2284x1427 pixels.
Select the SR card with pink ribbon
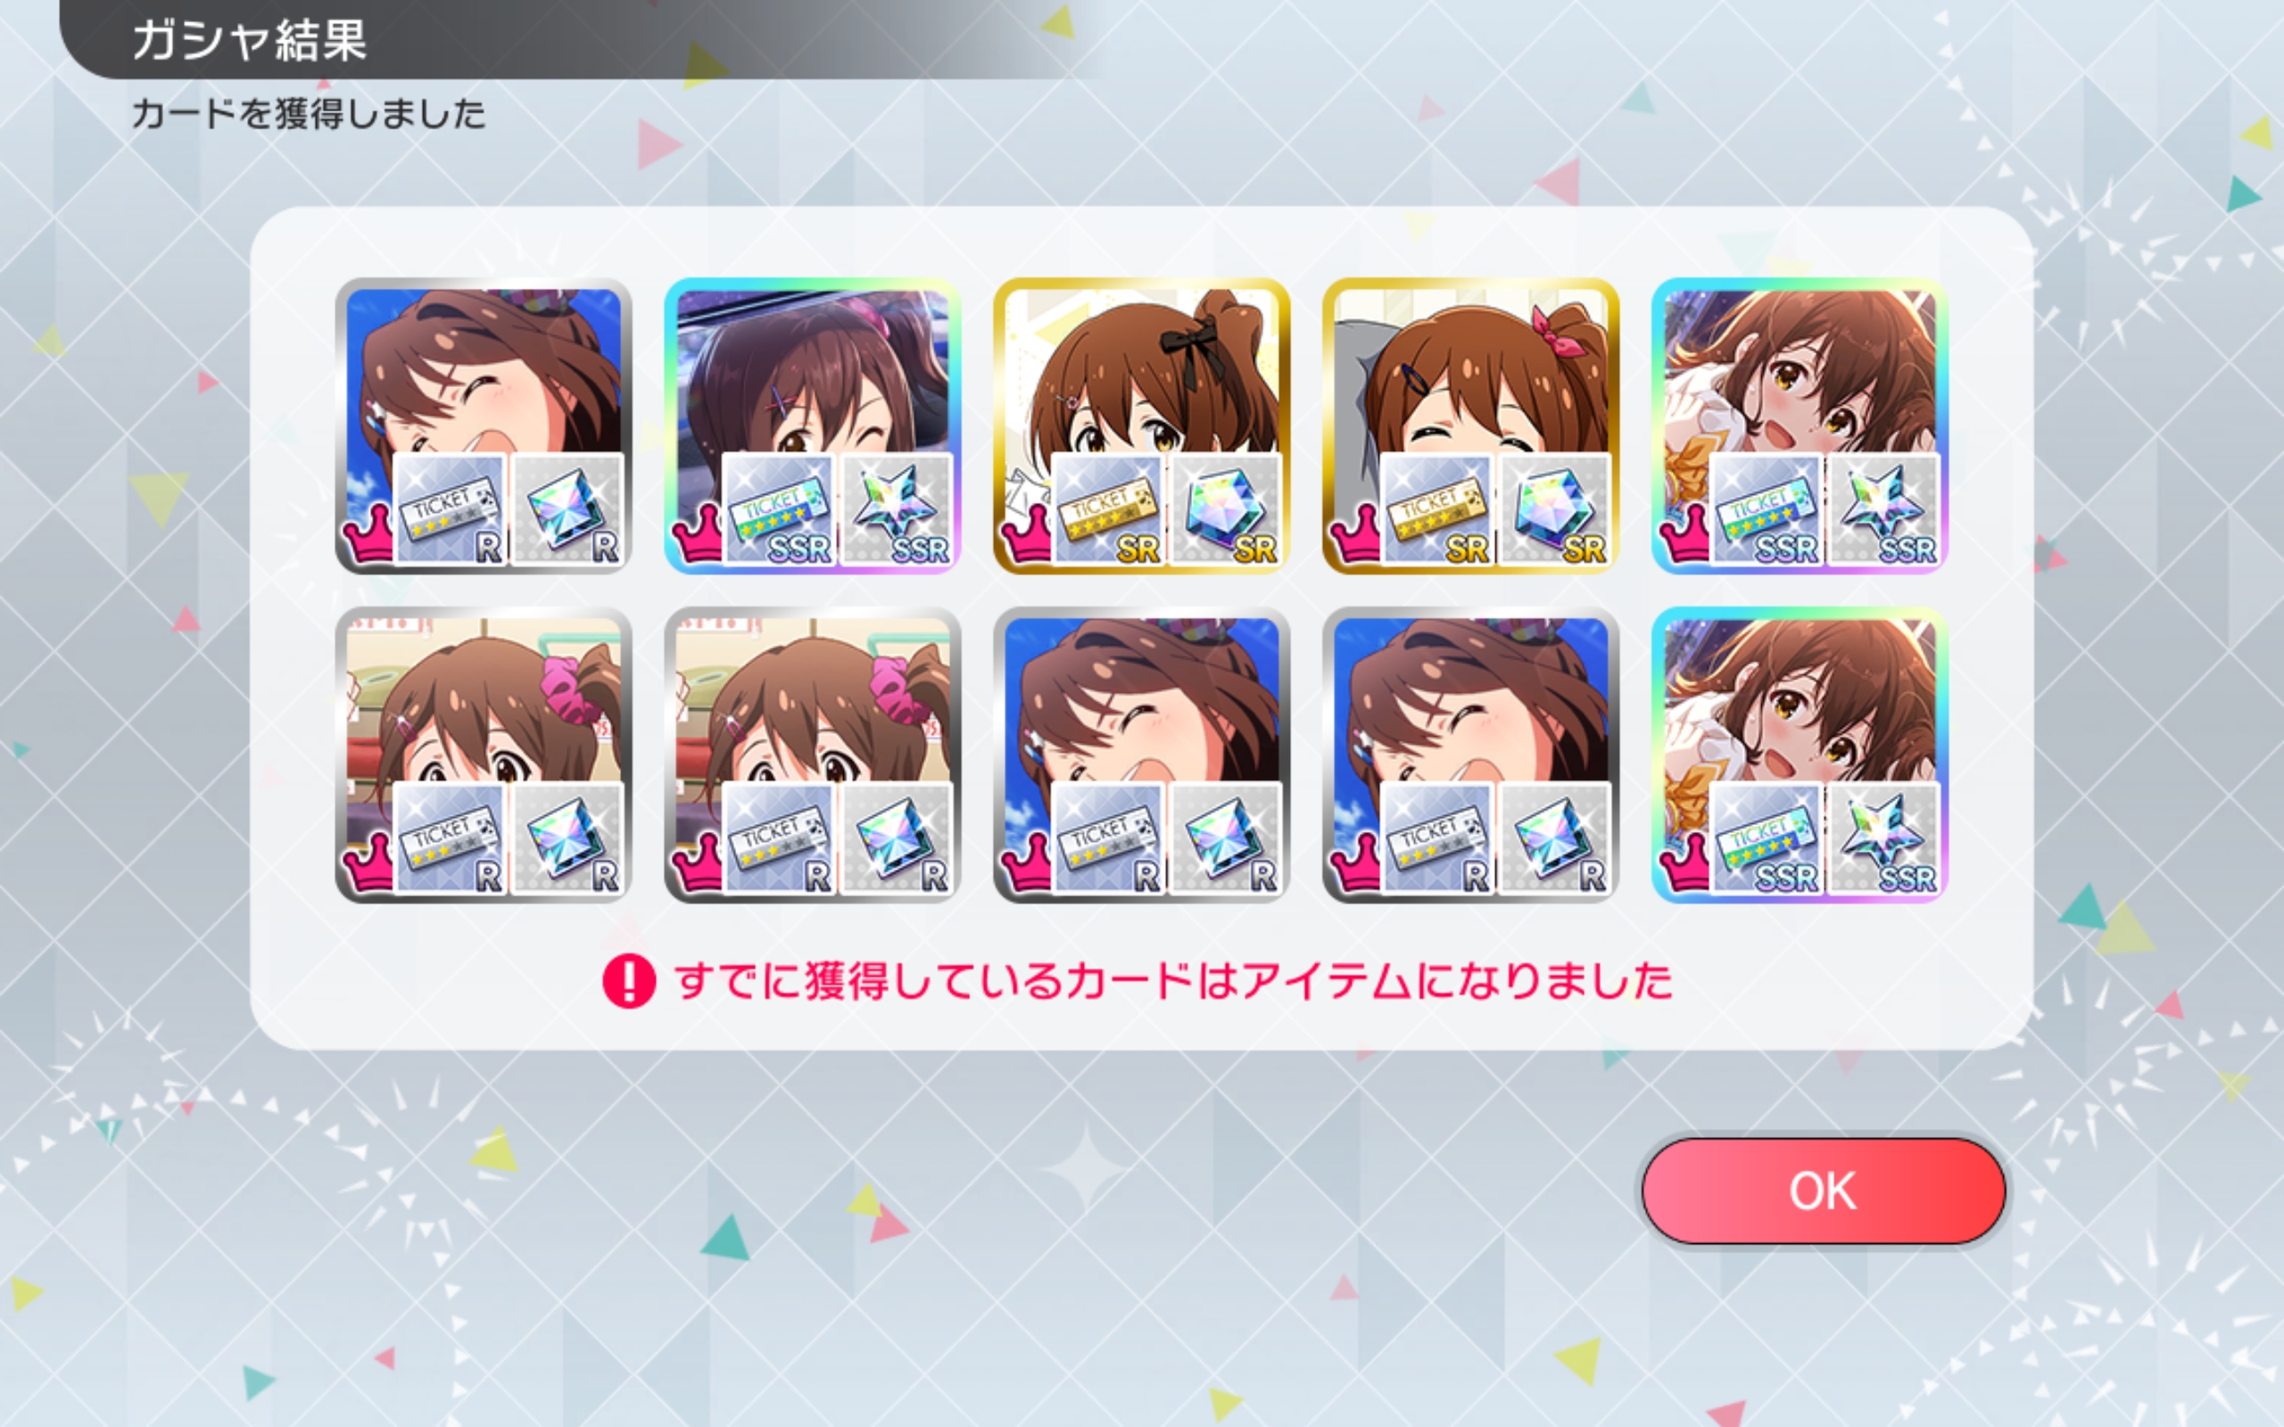[x=1470, y=425]
